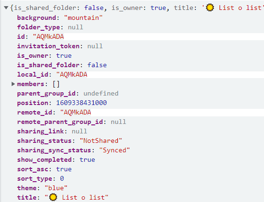
Task: Collapse the root object disclosure triangle
Action: coord(6,8)
